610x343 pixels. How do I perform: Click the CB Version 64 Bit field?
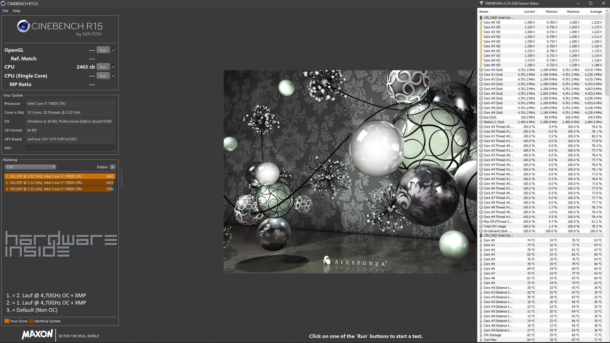coord(71,130)
